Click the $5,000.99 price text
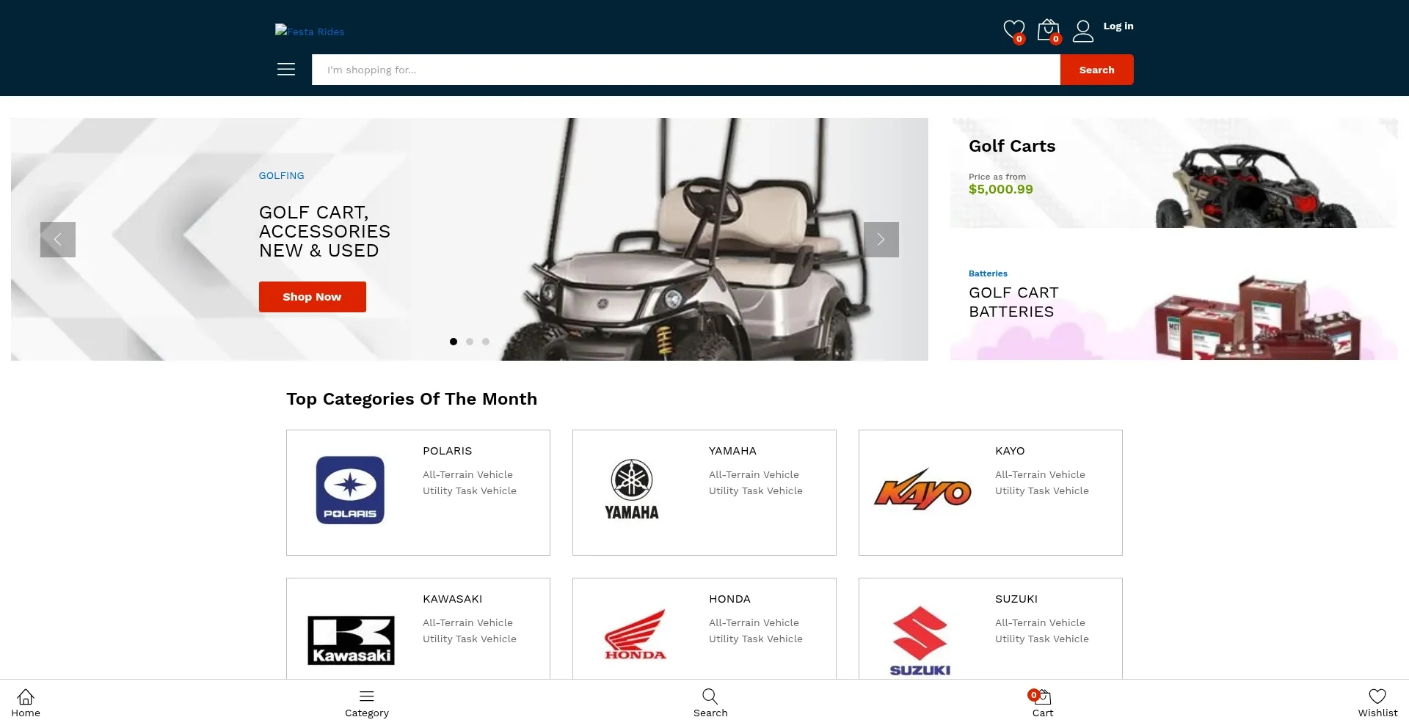 point(1001,189)
